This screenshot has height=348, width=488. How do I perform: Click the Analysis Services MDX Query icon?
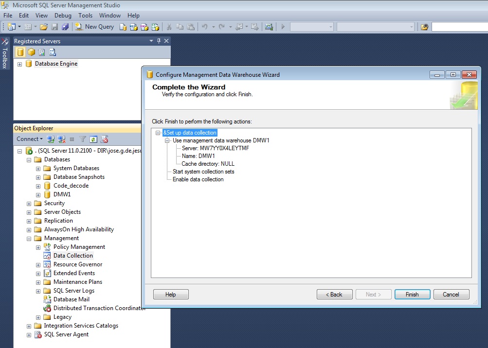(133, 27)
